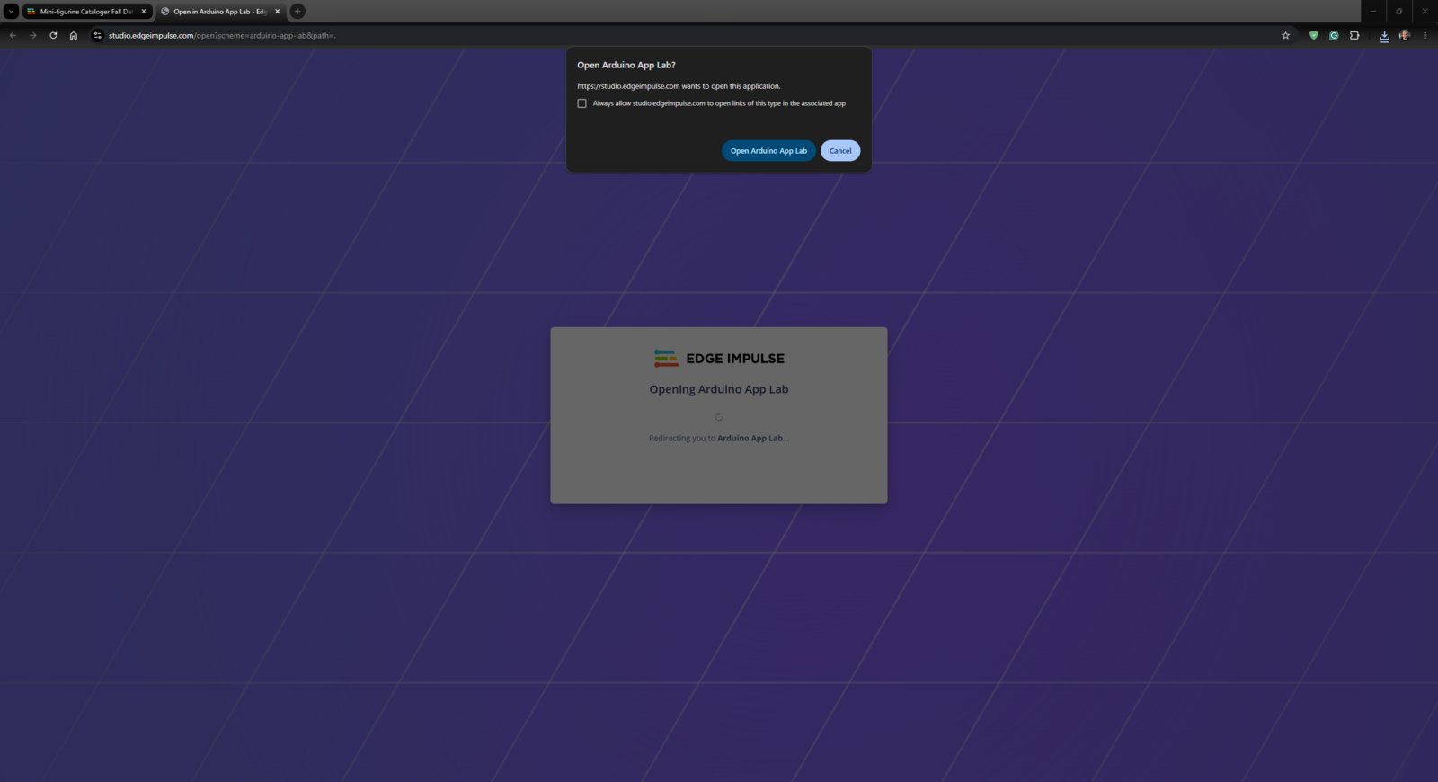1438x782 pixels.
Task: Show the browser downloads panel
Action: (x=1384, y=36)
